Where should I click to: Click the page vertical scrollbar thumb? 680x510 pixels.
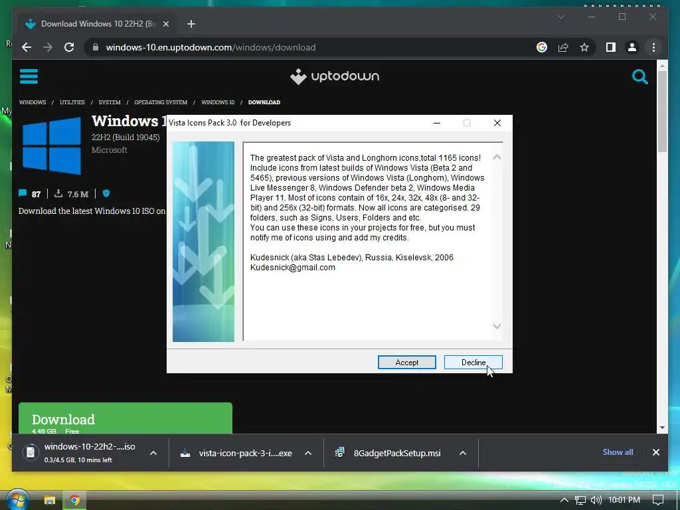(x=662, y=112)
